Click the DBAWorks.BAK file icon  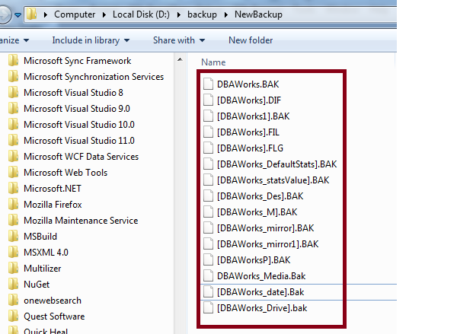tap(208, 84)
